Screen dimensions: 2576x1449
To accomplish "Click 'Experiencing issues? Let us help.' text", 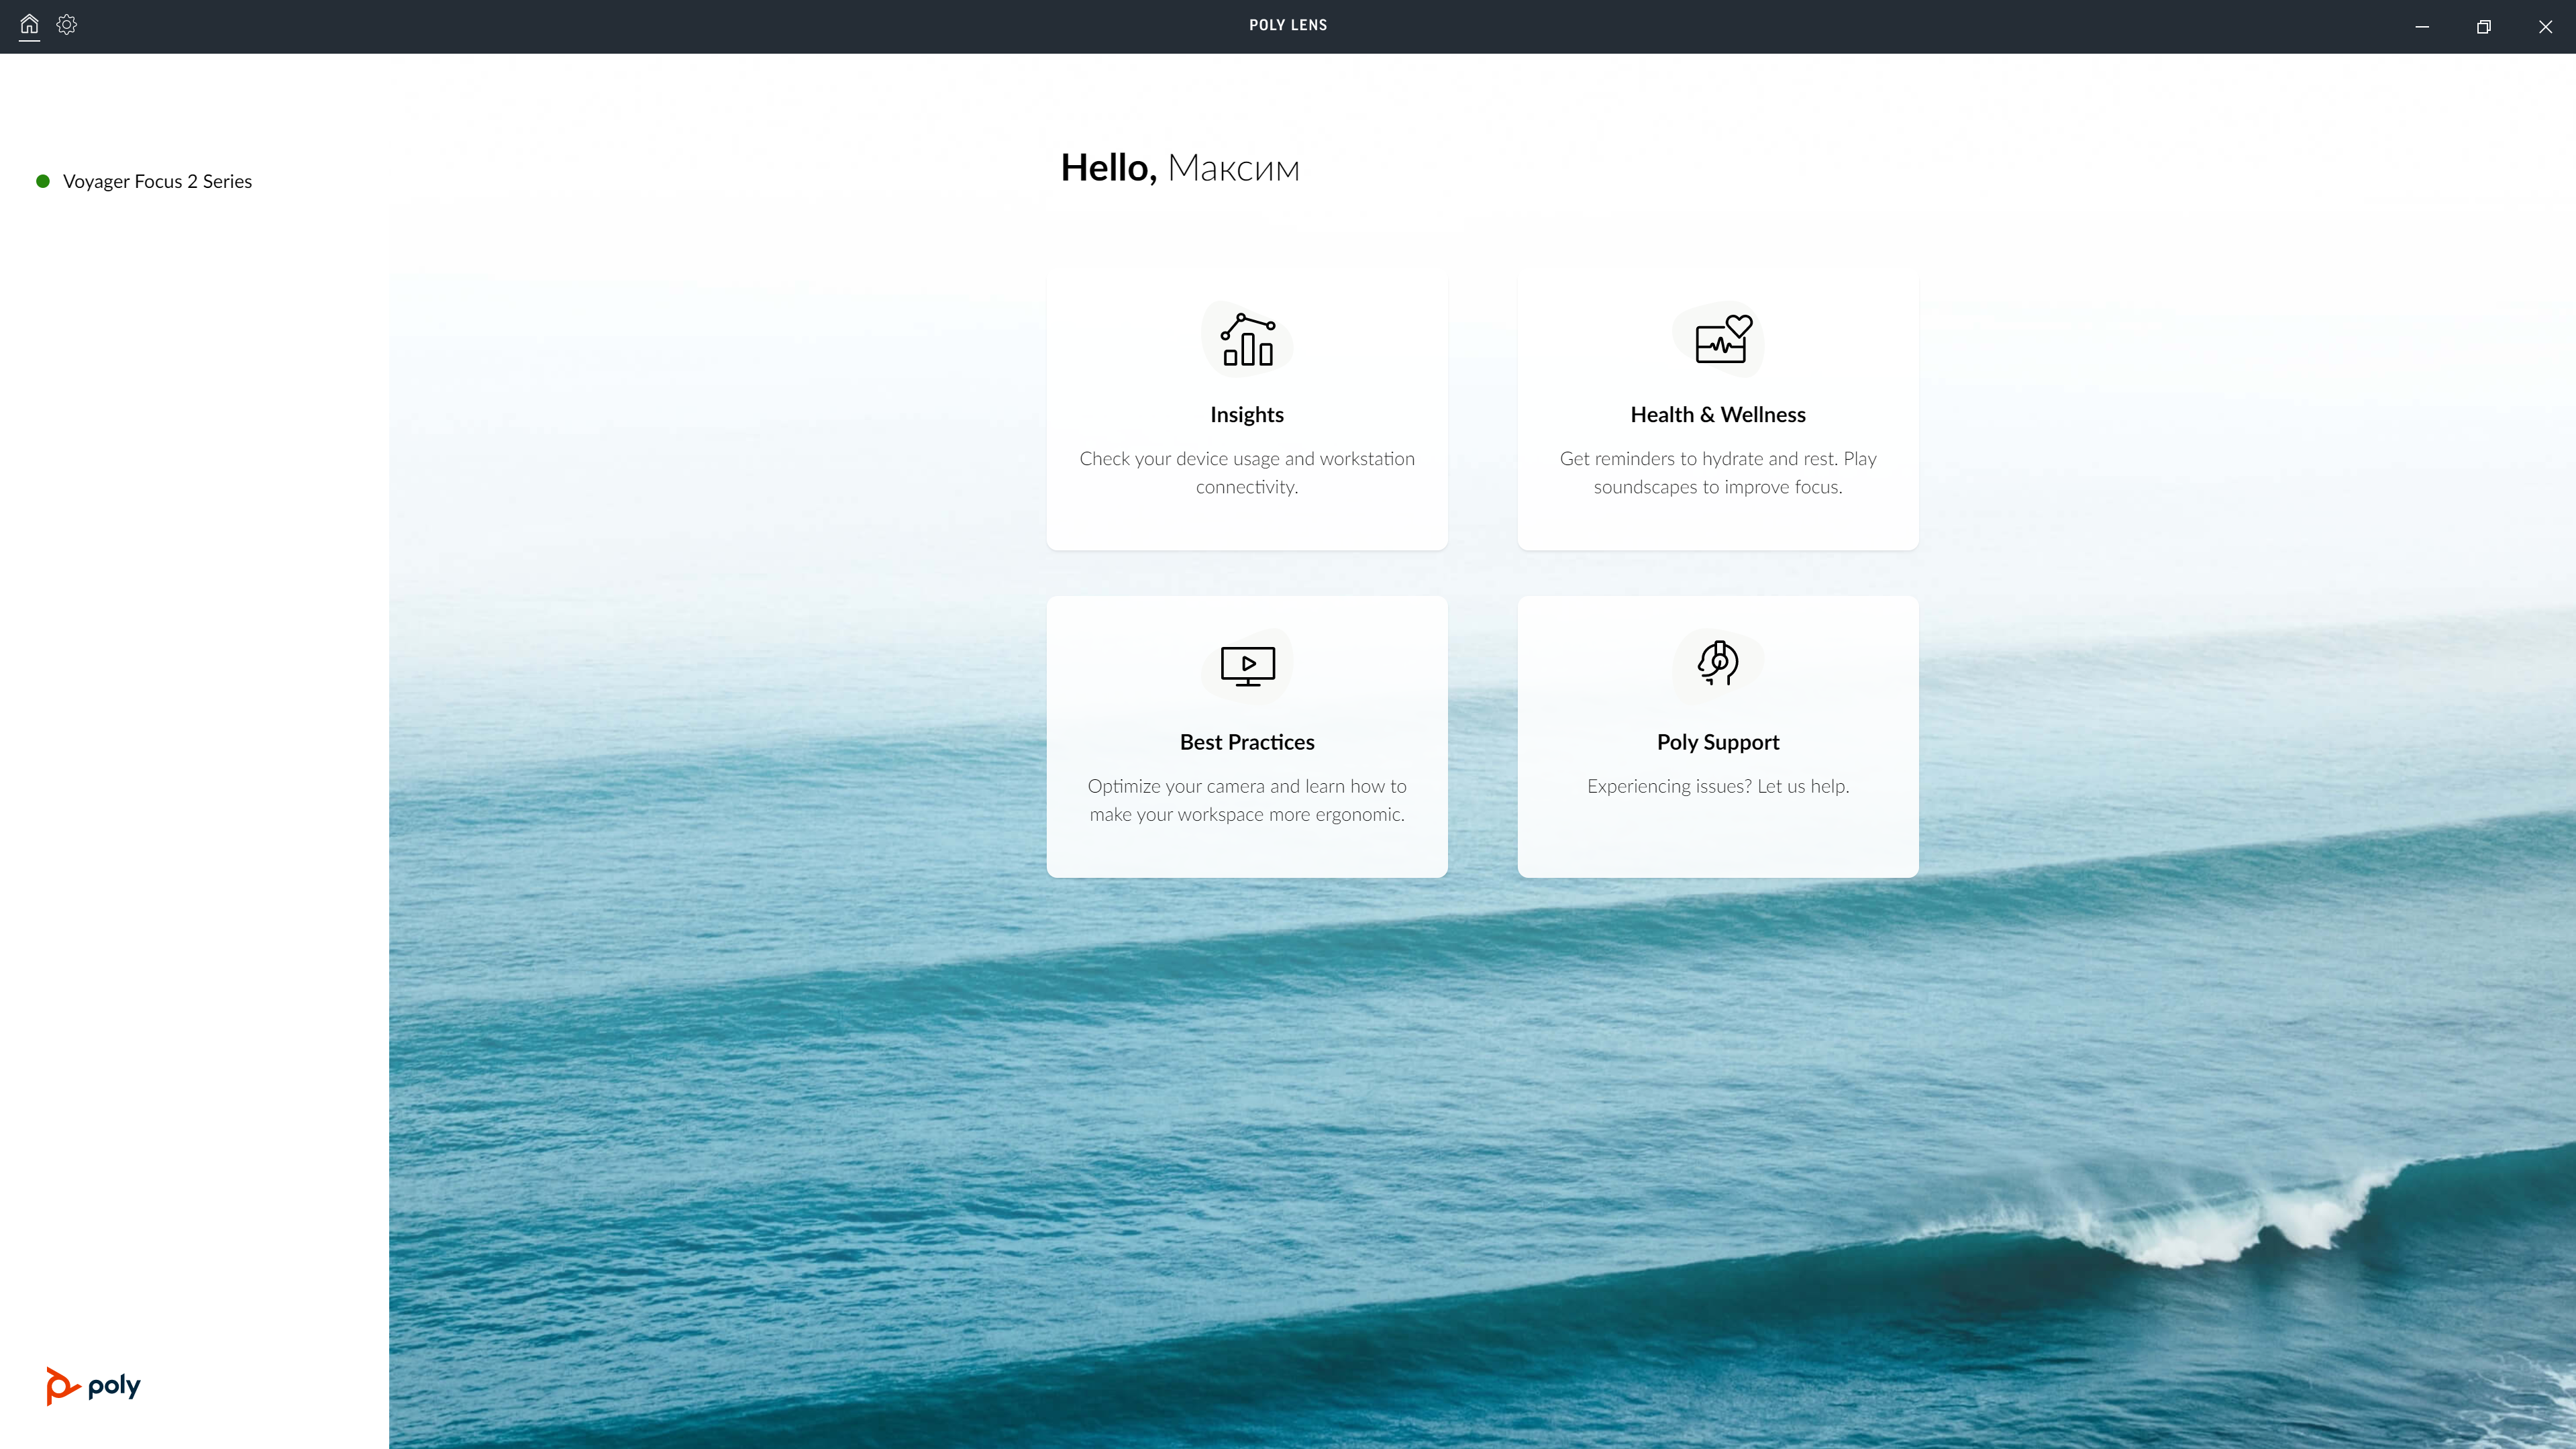I will tap(1718, 786).
